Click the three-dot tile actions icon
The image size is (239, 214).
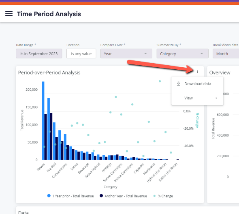click(197, 71)
